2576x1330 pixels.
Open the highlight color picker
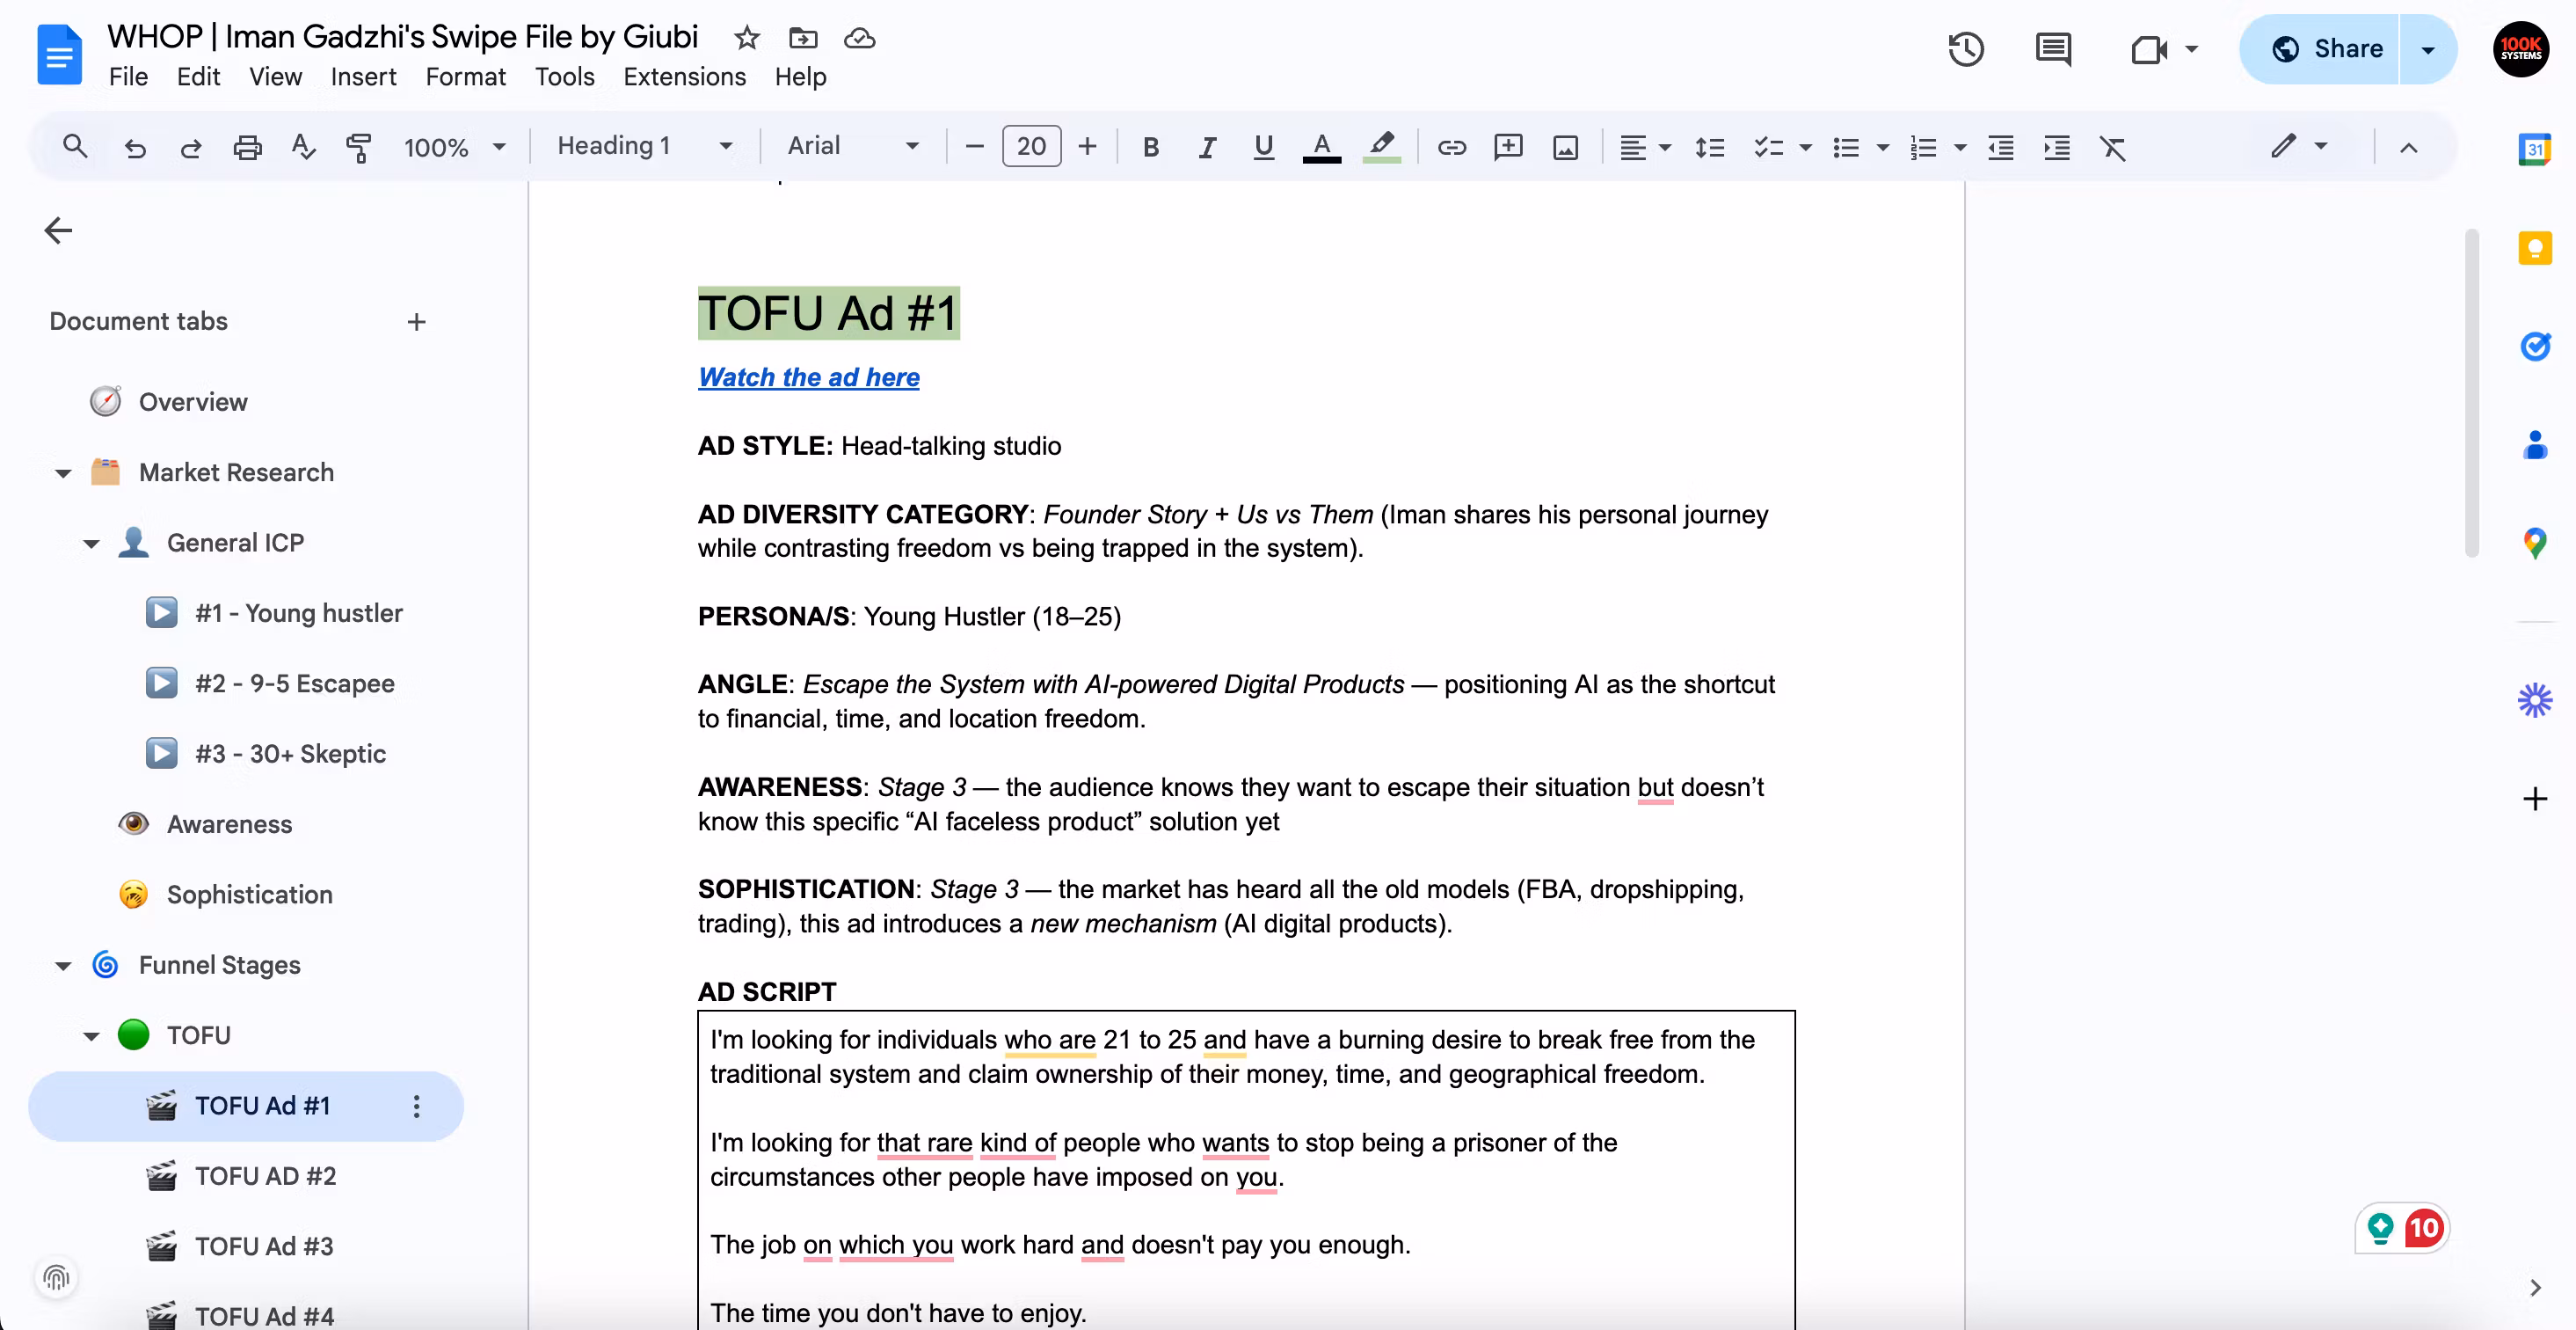coord(1381,147)
